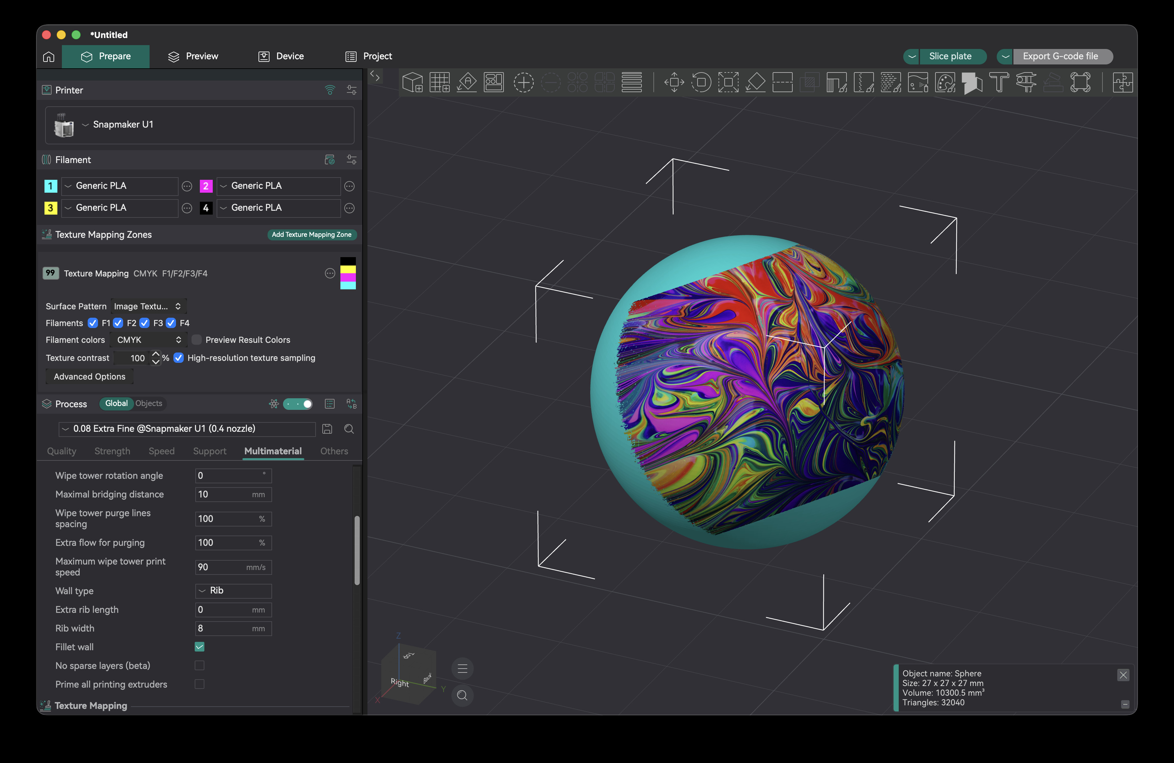This screenshot has height=763, width=1174.
Task: Toggle the advanced process settings switch
Action: point(298,404)
